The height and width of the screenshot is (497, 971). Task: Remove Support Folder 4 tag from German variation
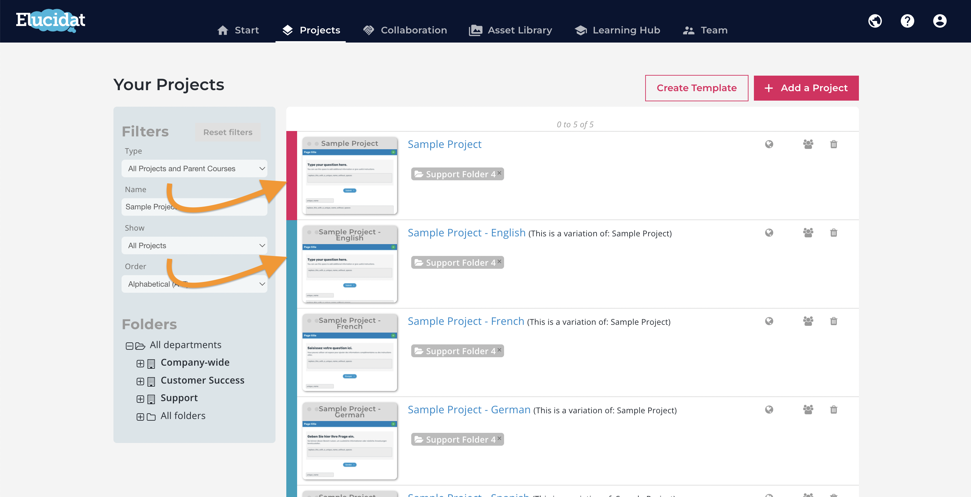tap(499, 438)
